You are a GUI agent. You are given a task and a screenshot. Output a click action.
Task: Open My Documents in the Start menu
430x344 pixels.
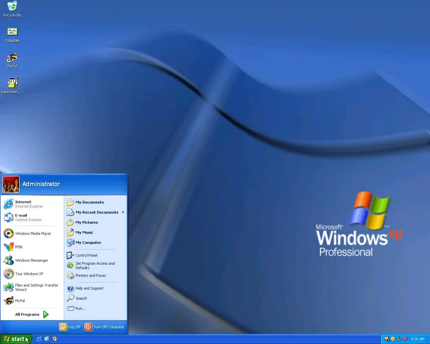point(95,202)
